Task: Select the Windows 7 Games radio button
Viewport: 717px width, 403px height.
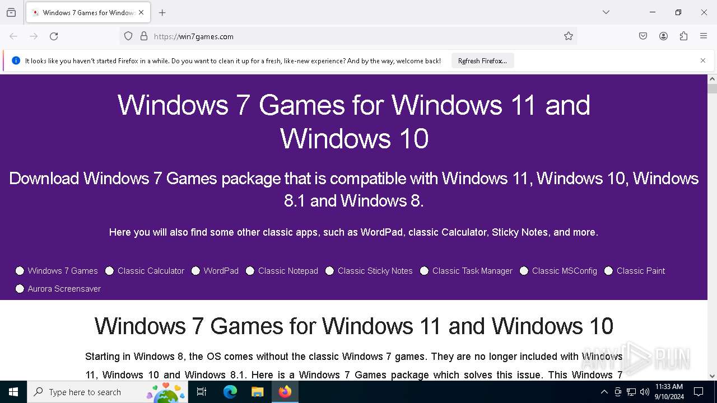Action: click(x=20, y=271)
